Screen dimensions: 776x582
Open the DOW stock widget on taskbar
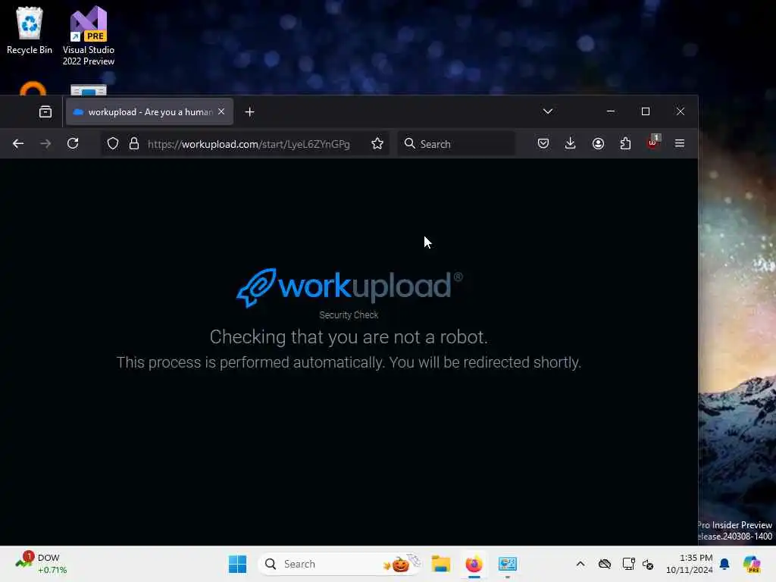[x=41, y=564]
